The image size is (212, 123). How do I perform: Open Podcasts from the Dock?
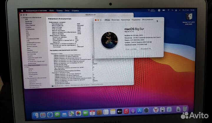[133, 111]
